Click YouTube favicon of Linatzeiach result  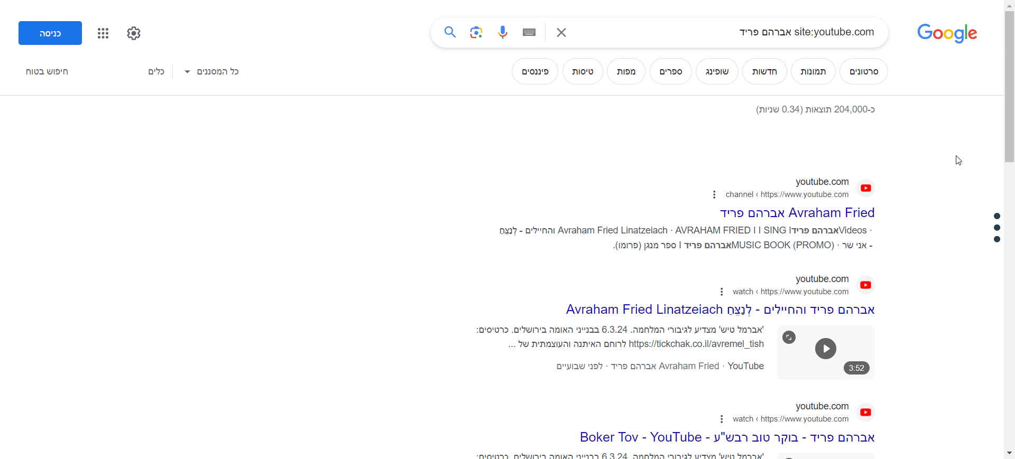point(866,285)
